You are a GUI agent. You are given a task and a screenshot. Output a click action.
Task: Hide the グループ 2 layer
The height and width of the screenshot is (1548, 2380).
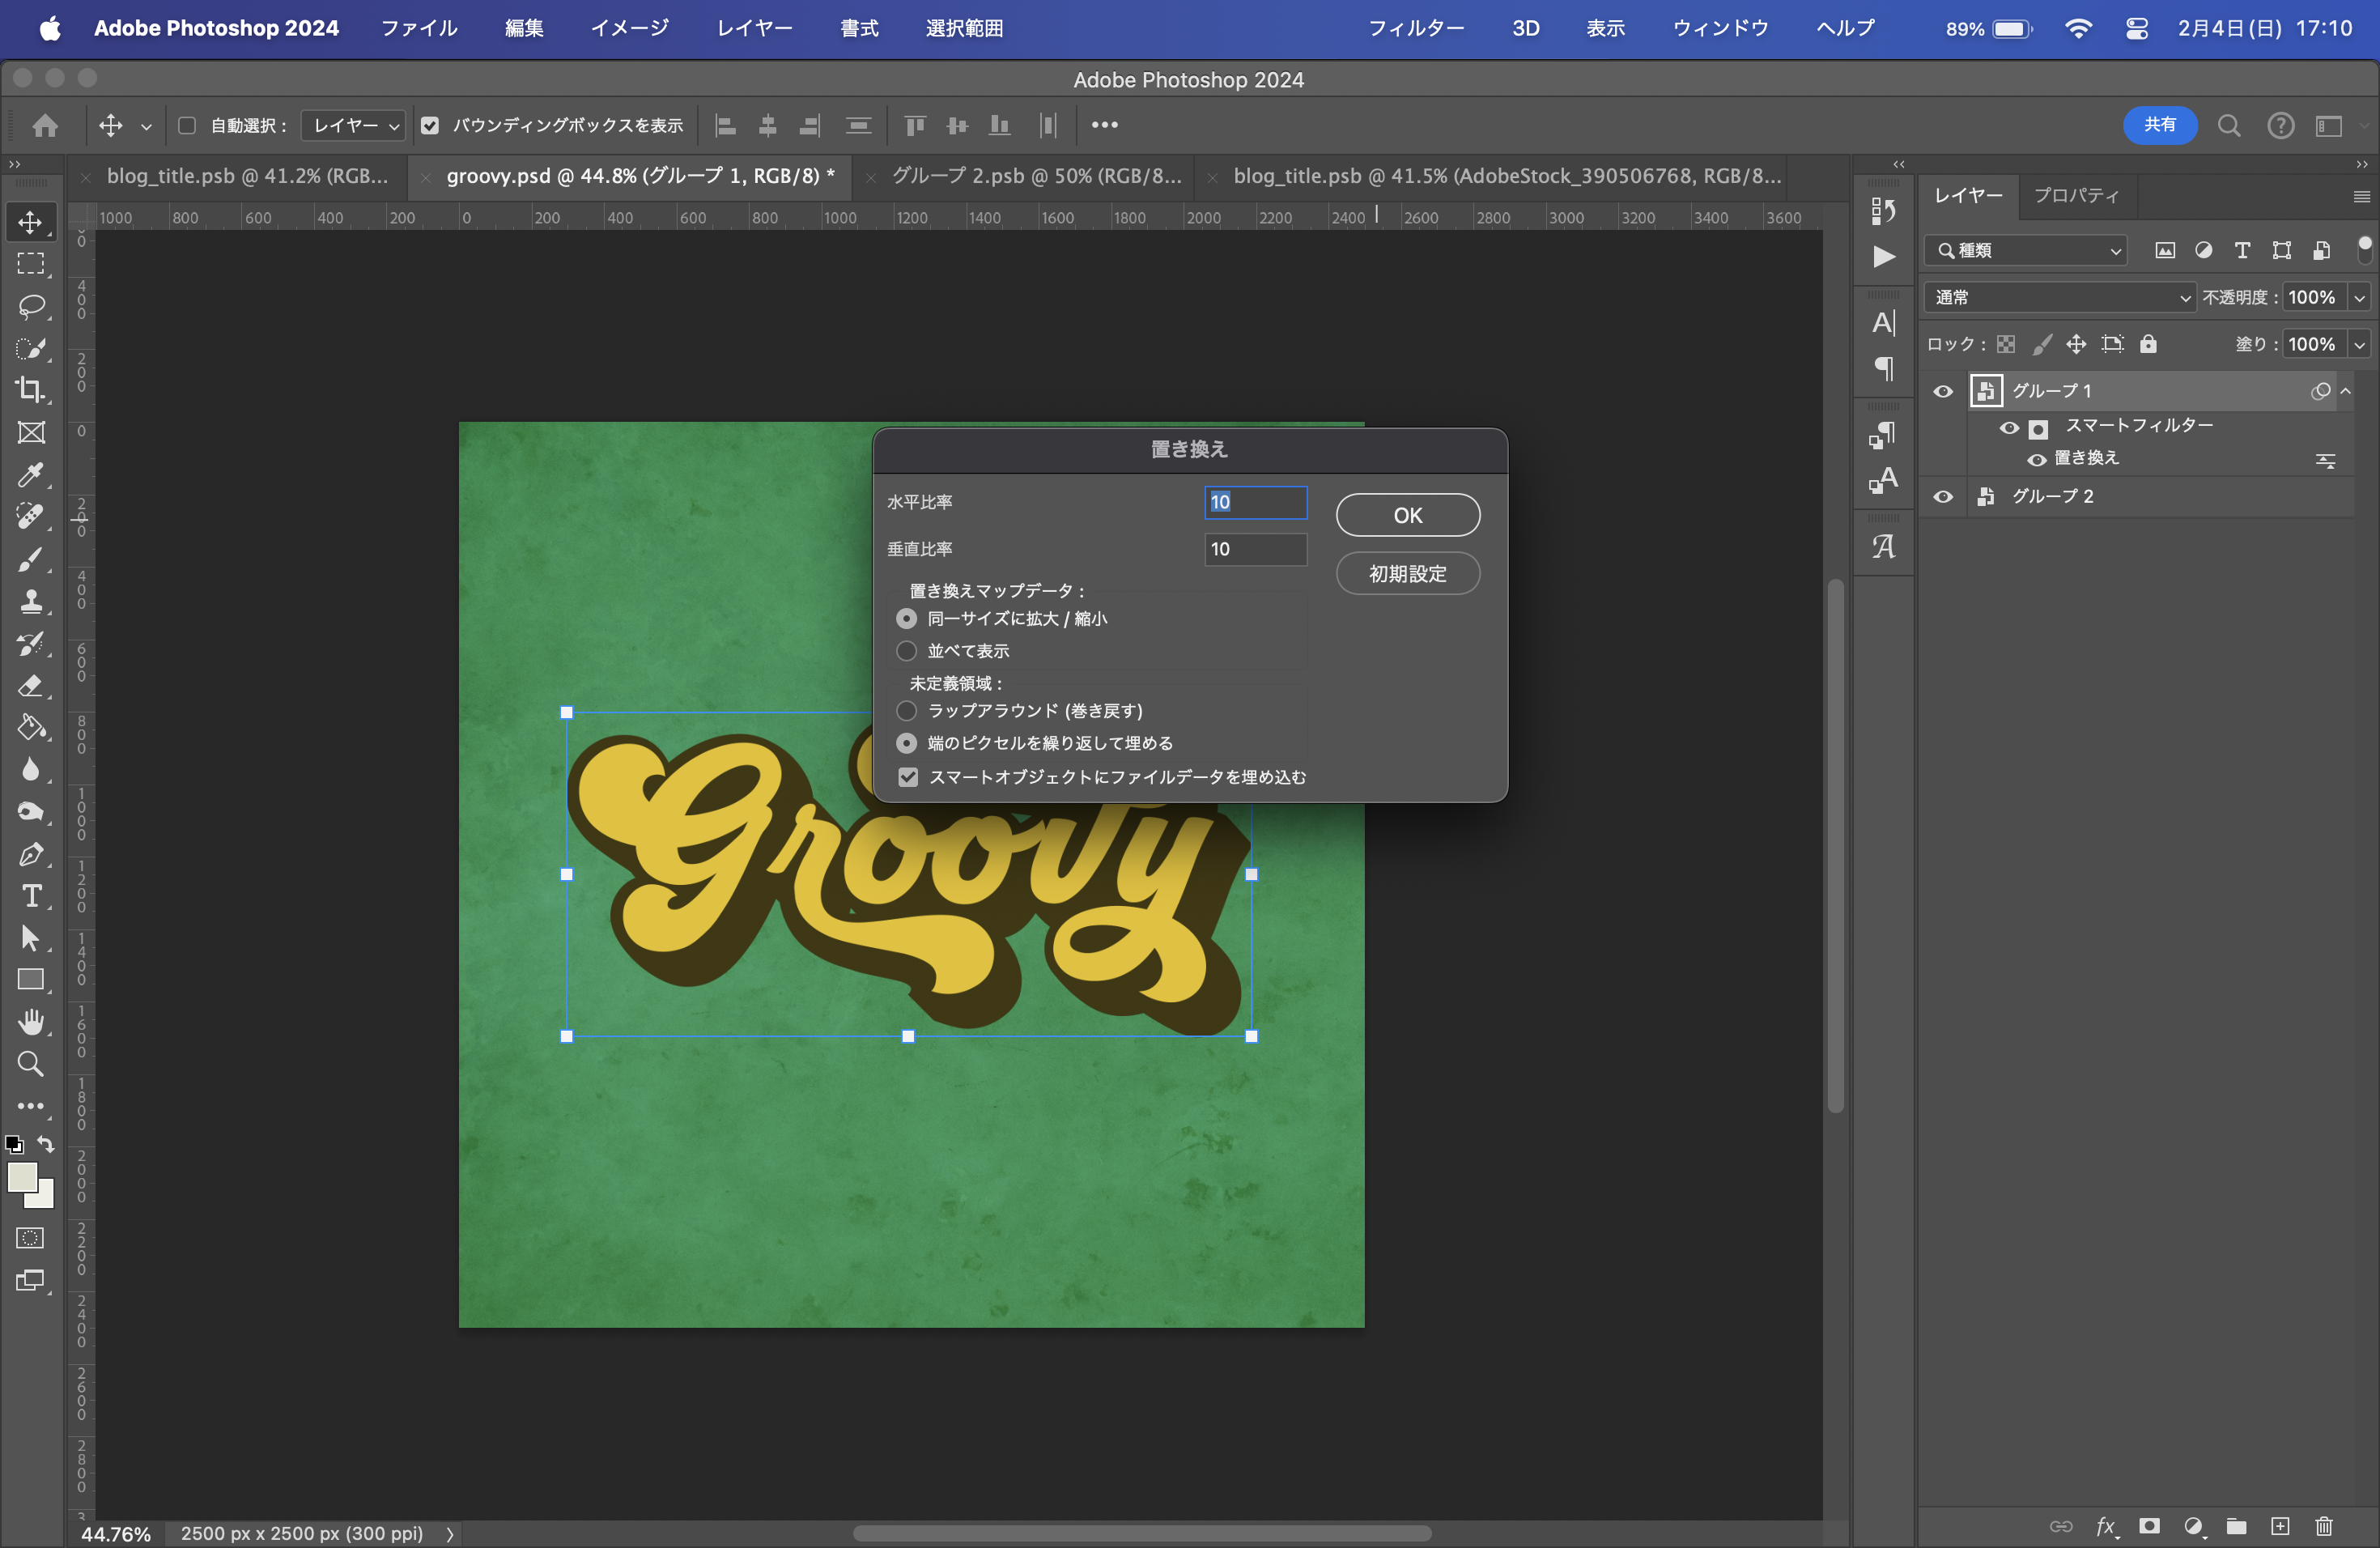click(x=1942, y=497)
